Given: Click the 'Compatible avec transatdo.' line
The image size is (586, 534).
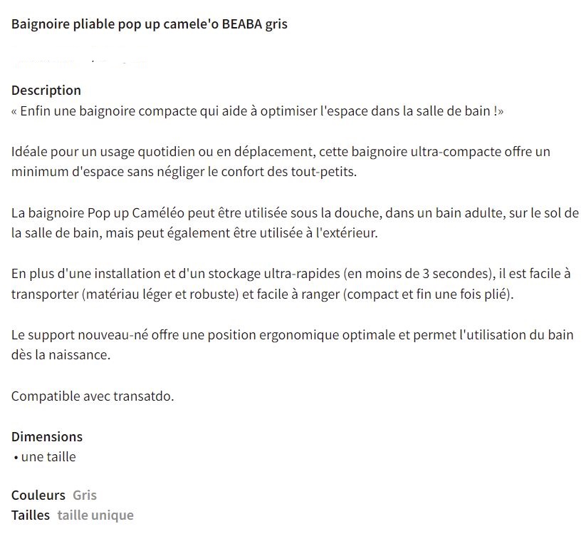Looking at the screenshot, I should 93,396.
